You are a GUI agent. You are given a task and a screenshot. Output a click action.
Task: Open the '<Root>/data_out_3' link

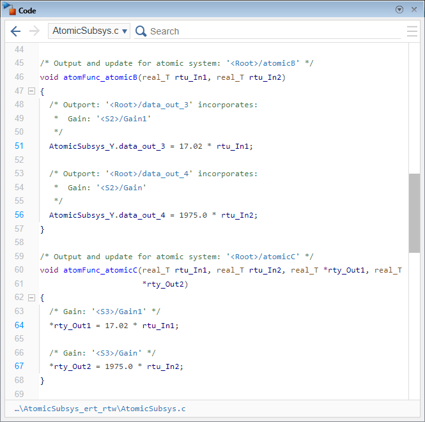[x=149, y=105]
